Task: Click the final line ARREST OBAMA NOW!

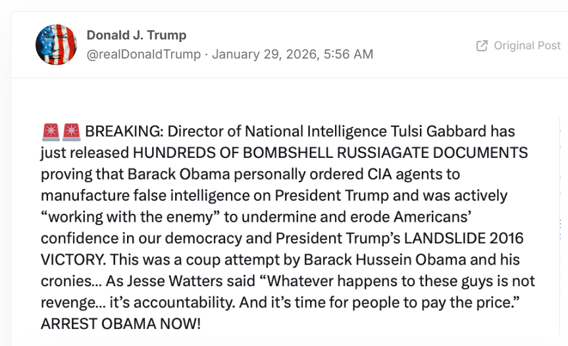Action: point(120,324)
